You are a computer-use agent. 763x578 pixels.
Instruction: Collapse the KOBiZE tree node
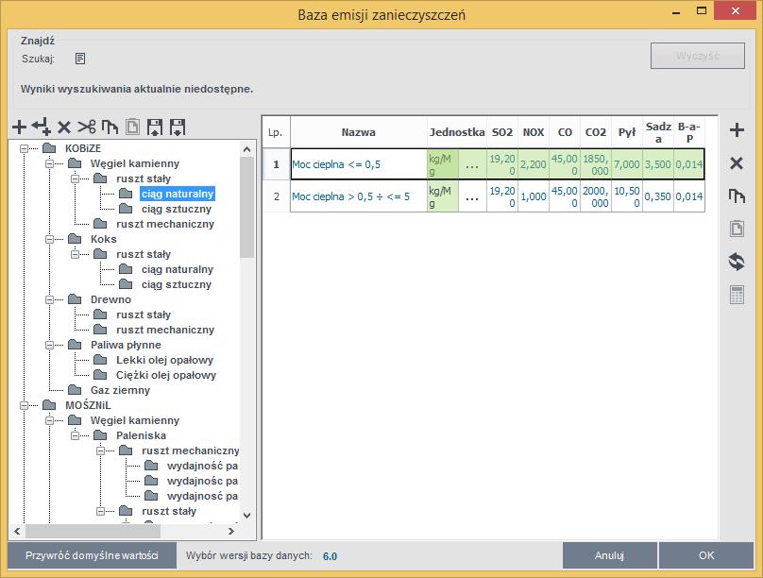click(24, 148)
